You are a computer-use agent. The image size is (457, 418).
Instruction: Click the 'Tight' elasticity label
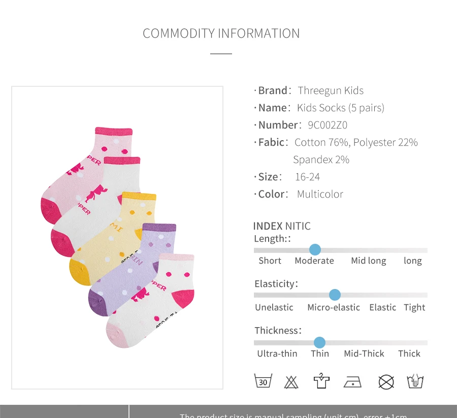(414, 307)
